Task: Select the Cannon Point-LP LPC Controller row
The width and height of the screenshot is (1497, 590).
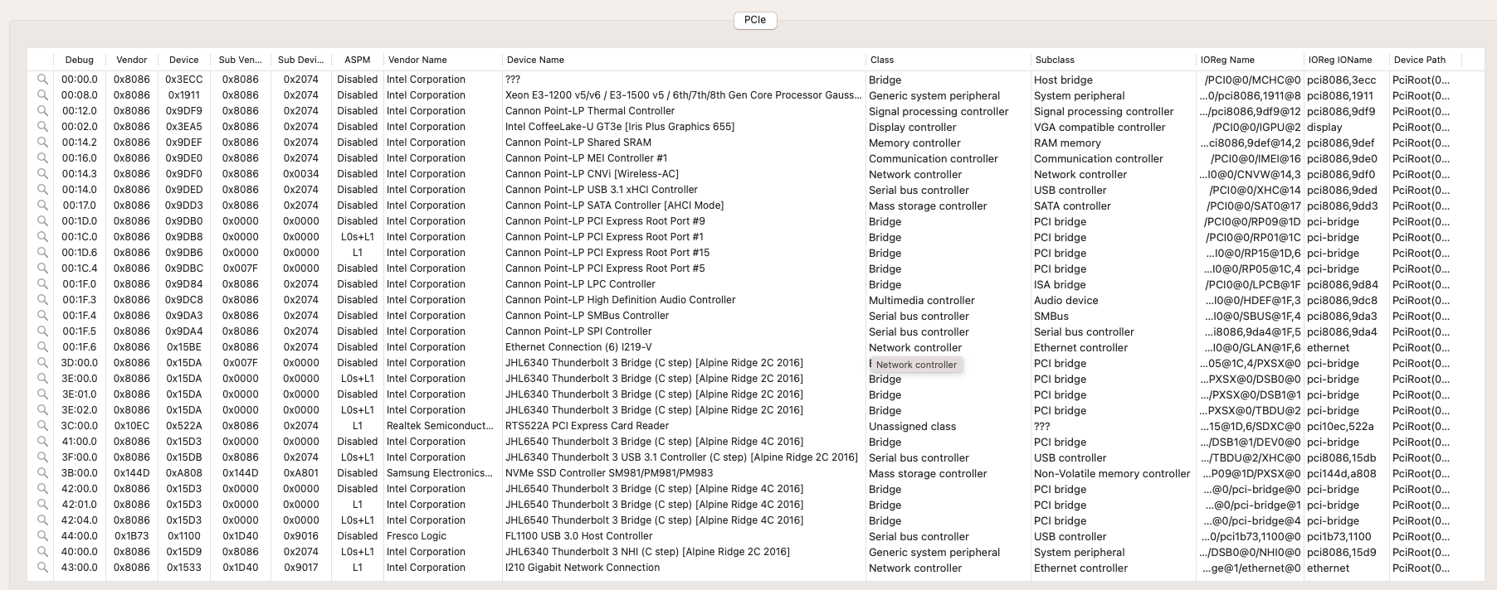Action: [755, 284]
